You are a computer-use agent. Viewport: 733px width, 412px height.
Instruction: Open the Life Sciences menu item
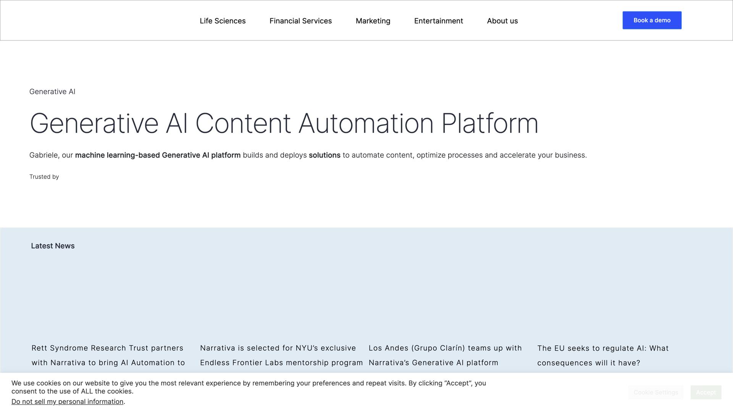(223, 21)
